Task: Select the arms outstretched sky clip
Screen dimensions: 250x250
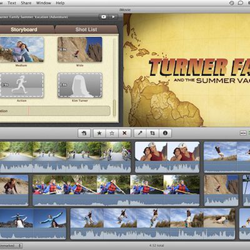Action: [x=33, y=224]
